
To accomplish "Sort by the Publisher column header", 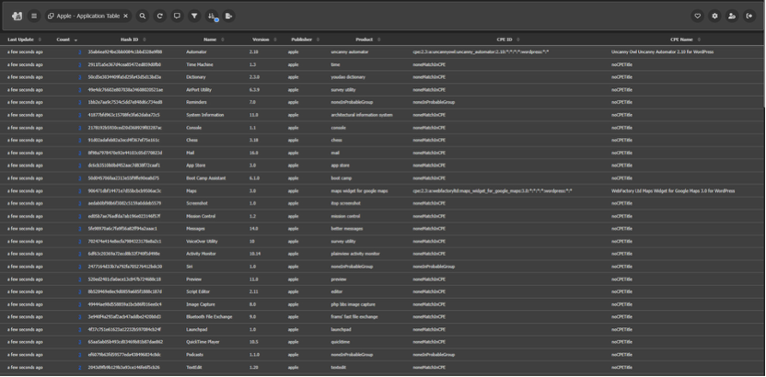I will click(301, 40).
